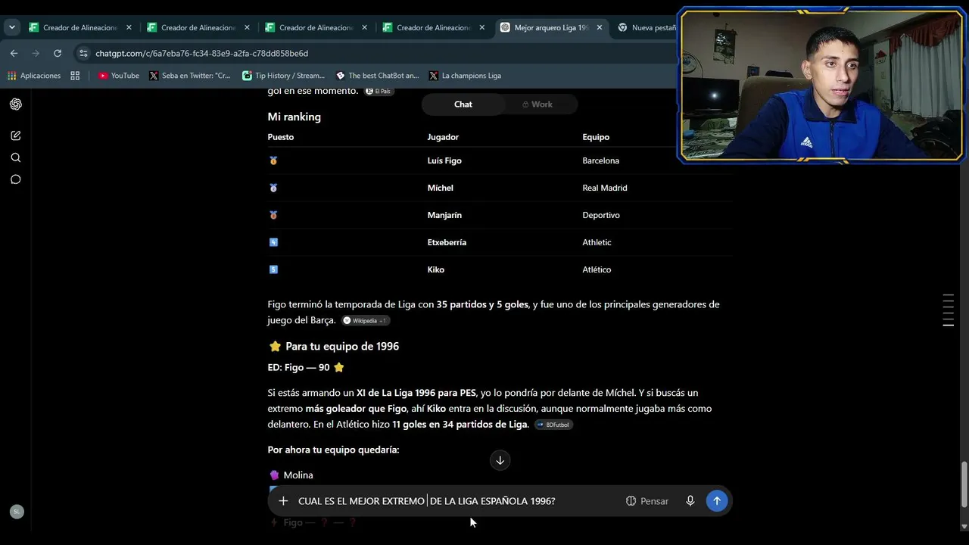The width and height of the screenshot is (969, 545).
Task: Open the Tip History / Stream bookmark
Action: point(283,76)
